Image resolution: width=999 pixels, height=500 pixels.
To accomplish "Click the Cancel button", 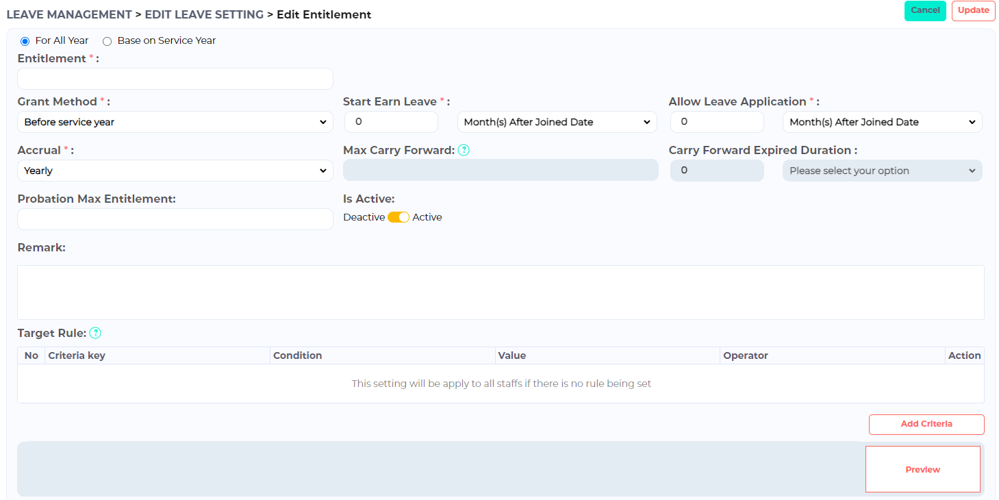I will tap(925, 11).
